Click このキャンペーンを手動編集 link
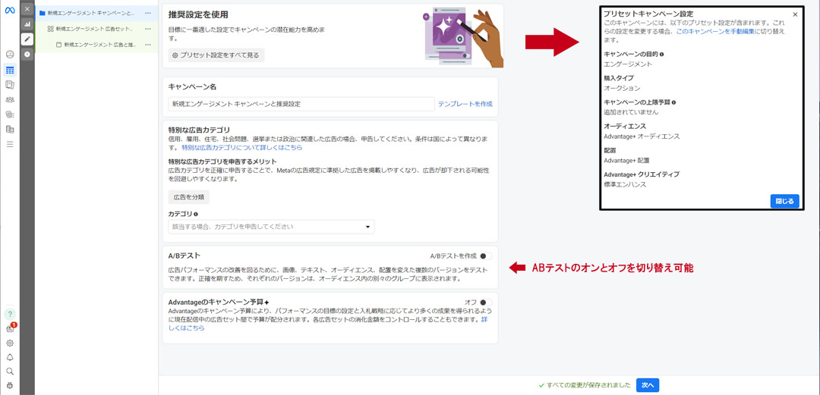 click(x=715, y=31)
